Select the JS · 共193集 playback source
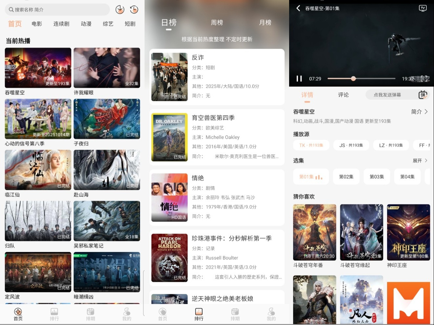This screenshot has height=325, width=434. pyautogui.click(x=351, y=145)
